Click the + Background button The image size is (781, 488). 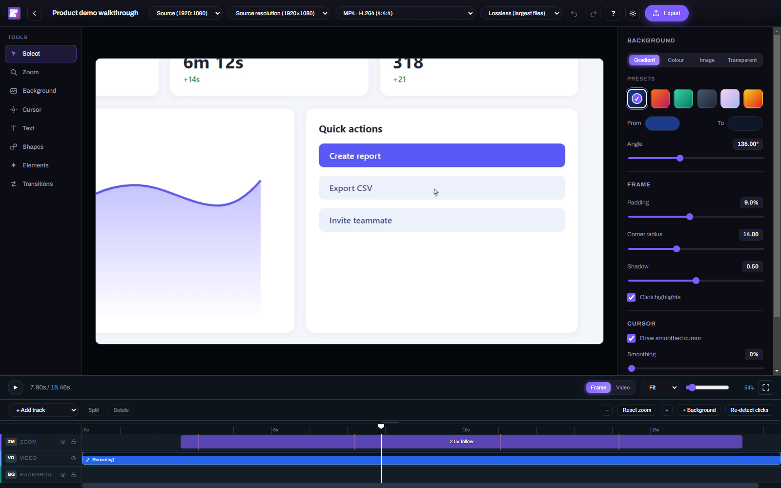[699, 410]
